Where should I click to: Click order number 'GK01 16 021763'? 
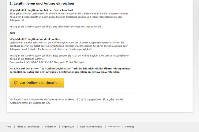click(78, 99)
